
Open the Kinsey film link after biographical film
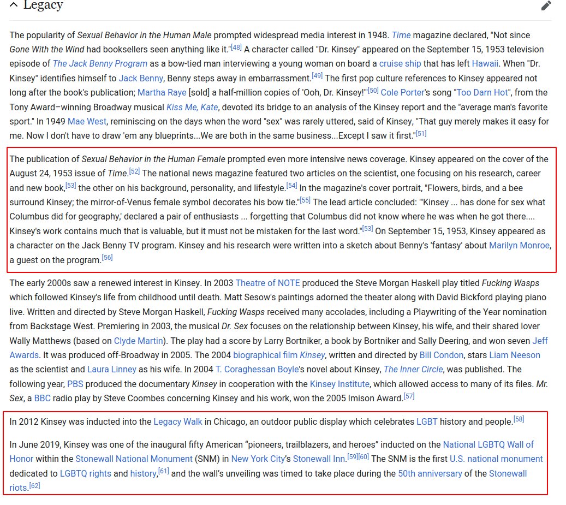coord(312,355)
